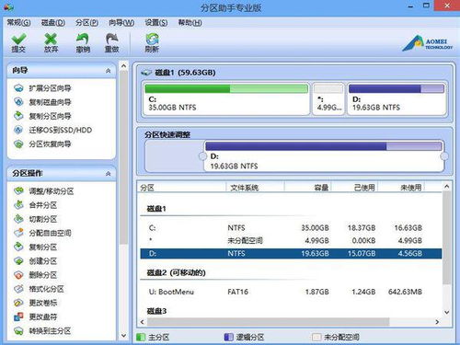Select U: BootMenu FAT16 partition row
Image resolution: width=460 pixels, height=345 pixels.
point(291,292)
